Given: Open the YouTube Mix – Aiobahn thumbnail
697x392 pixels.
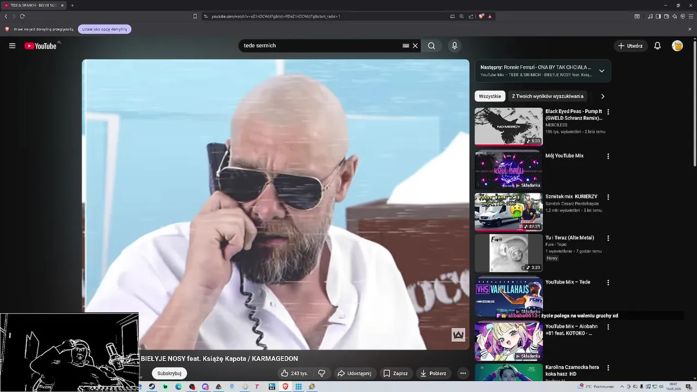Looking at the screenshot, I should [x=509, y=341].
